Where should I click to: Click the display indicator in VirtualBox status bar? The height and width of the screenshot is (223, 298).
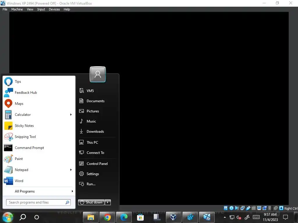(x=259, y=208)
